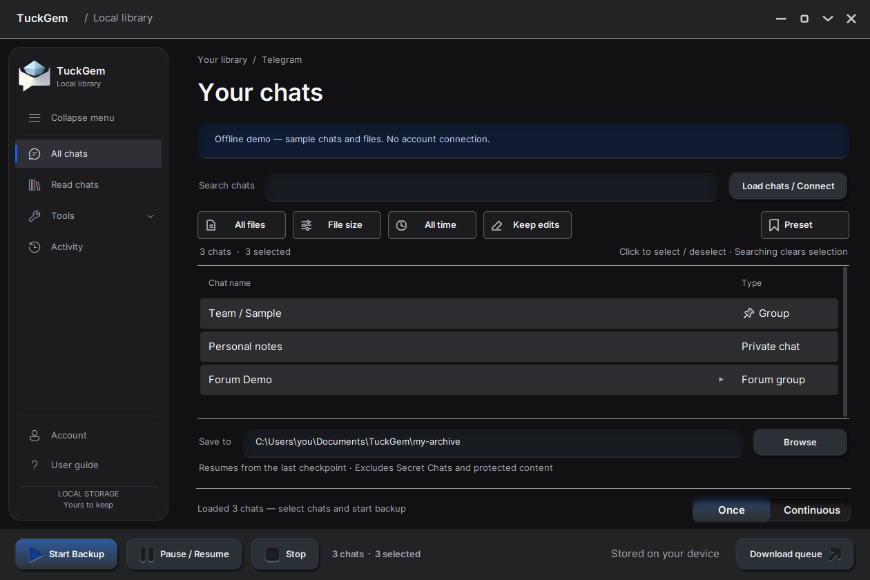Click Stored on your device text
The image size is (870, 580).
665,554
